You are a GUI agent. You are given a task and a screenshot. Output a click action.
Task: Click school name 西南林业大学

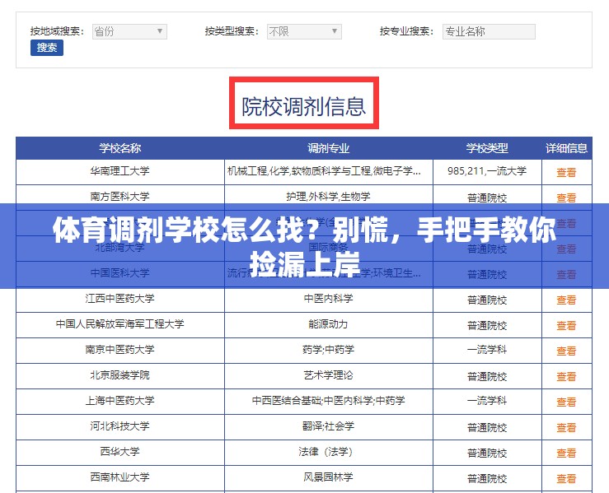(120, 477)
